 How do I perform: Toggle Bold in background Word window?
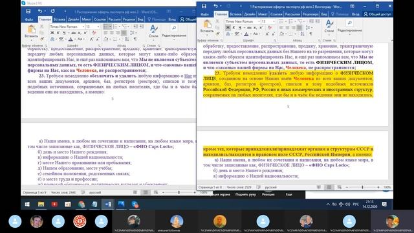pos(52,33)
